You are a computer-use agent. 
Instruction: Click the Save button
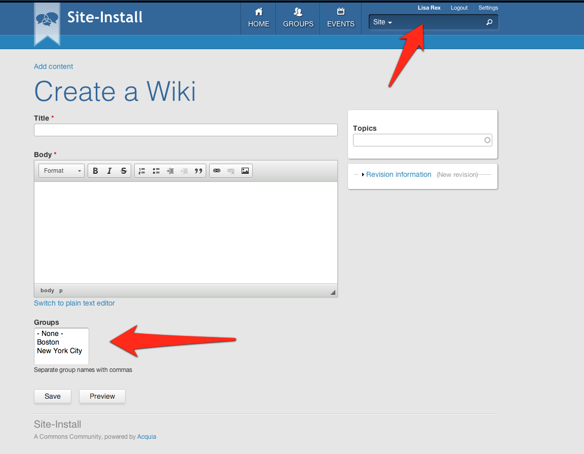[53, 396]
